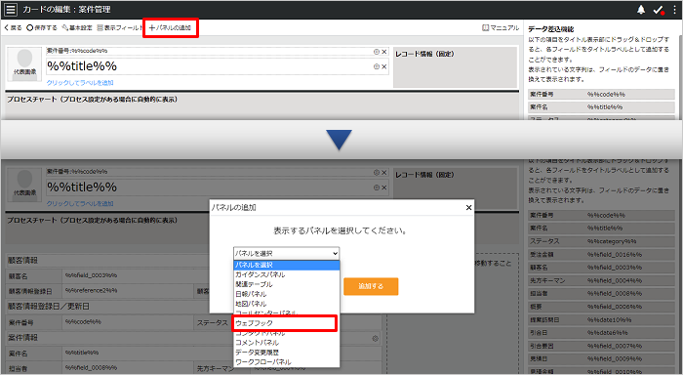Screen dimensions: 683x375
Task: Remove the undimmed %%title%% label with its X
Action: [384, 66]
